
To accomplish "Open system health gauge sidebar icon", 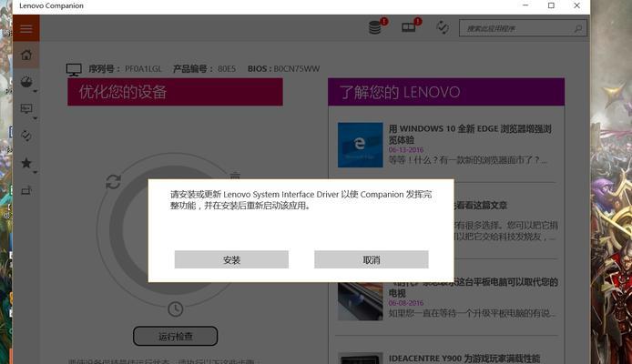I will [x=26, y=82].
